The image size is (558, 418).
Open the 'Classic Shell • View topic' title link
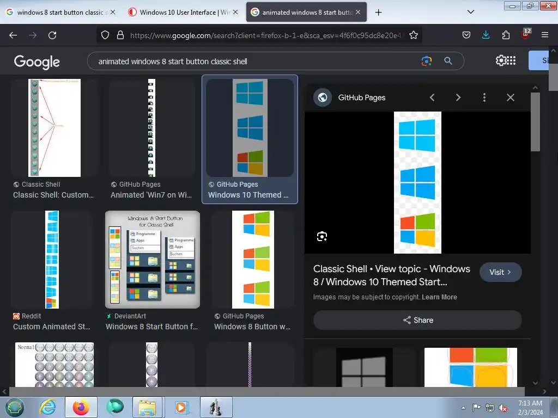pos(391,275)
